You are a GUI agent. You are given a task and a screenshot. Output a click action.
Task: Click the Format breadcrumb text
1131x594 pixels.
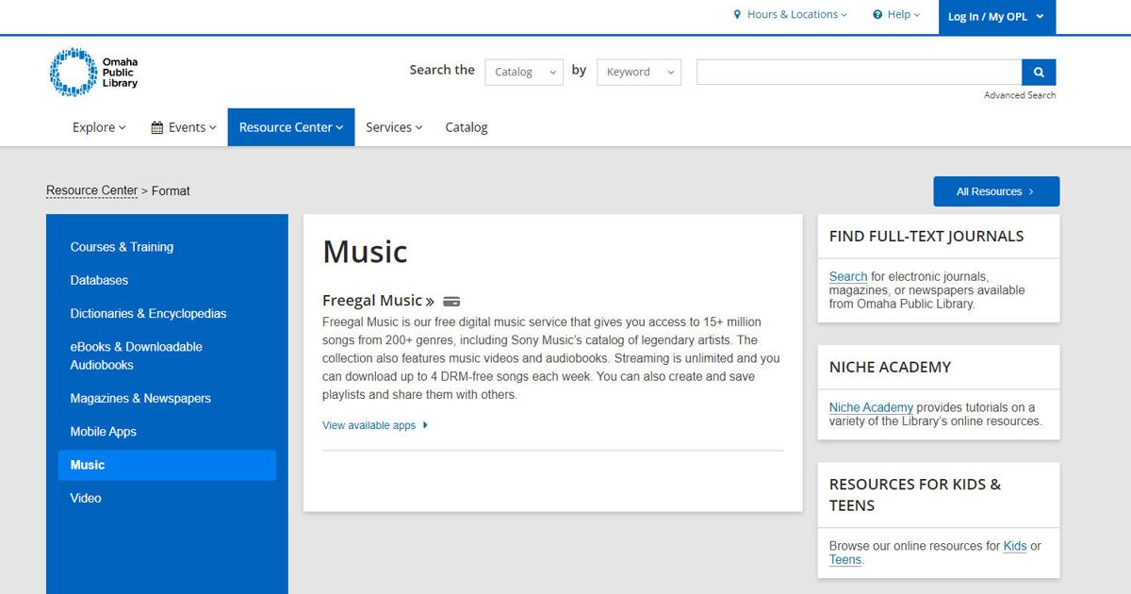[x=171, y=190]
